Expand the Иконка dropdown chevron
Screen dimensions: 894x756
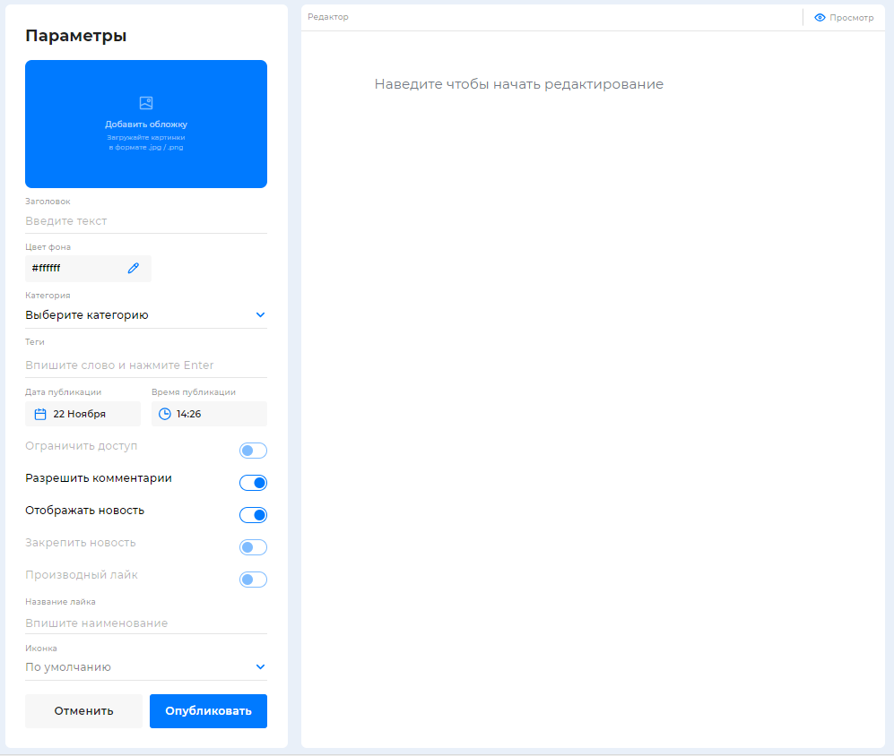pyautogui.click(x=260, y=667)
